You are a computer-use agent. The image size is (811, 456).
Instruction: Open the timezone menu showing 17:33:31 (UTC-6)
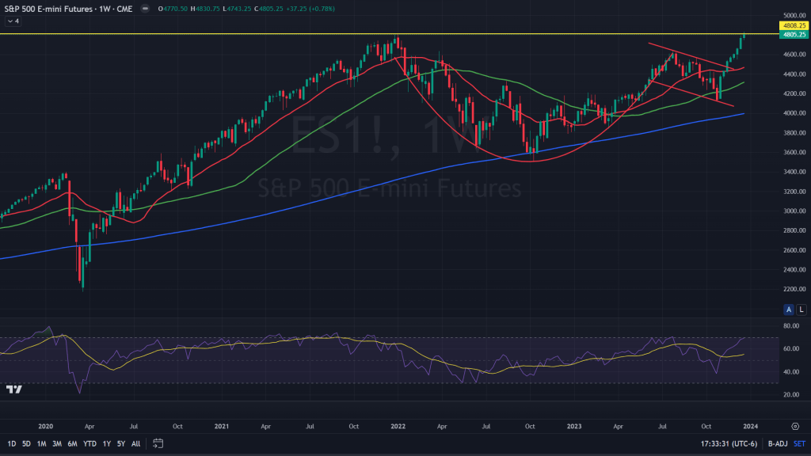(x=725, y=443)
